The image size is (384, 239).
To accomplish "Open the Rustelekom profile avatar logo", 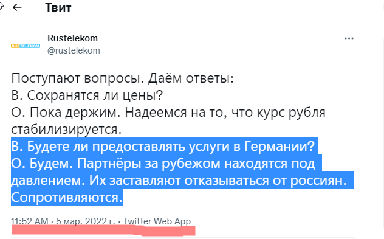I will point(26,46).
